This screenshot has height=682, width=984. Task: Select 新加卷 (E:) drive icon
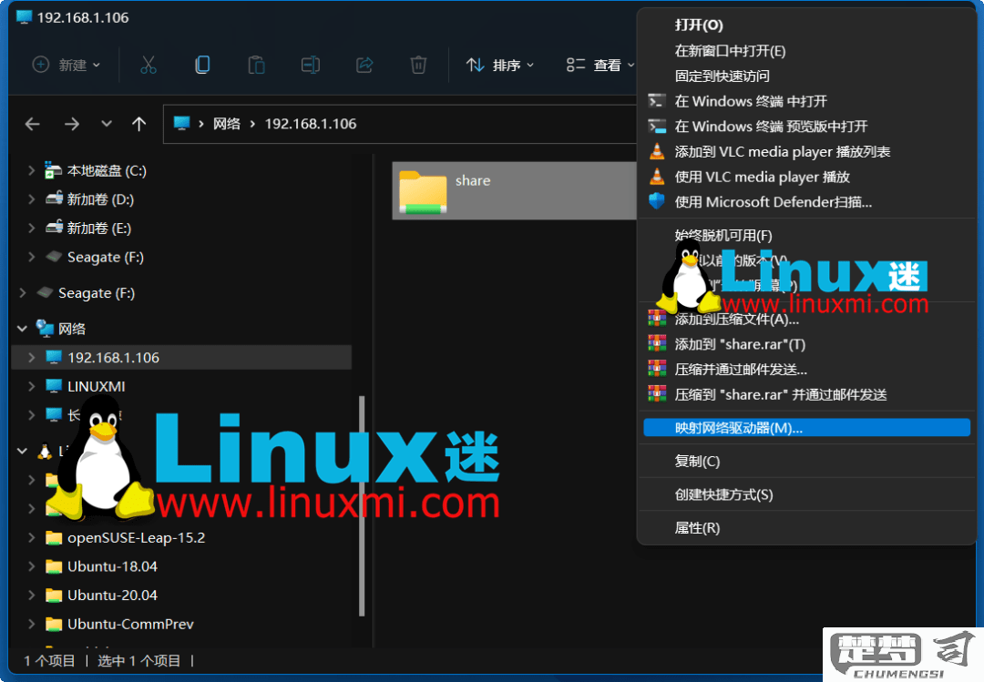(54, 227)
